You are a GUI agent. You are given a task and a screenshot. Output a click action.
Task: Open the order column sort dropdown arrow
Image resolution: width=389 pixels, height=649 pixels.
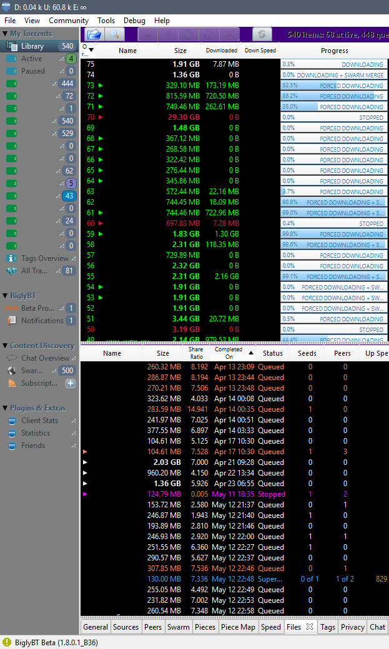point(91,50)
